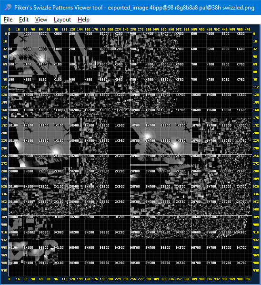
Task: Click the magnifier app icon in title bar
Action: pyautogui.click(x=8, y=7)
